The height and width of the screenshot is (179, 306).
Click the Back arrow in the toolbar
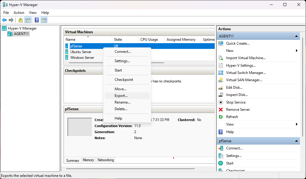coord(4,20)
